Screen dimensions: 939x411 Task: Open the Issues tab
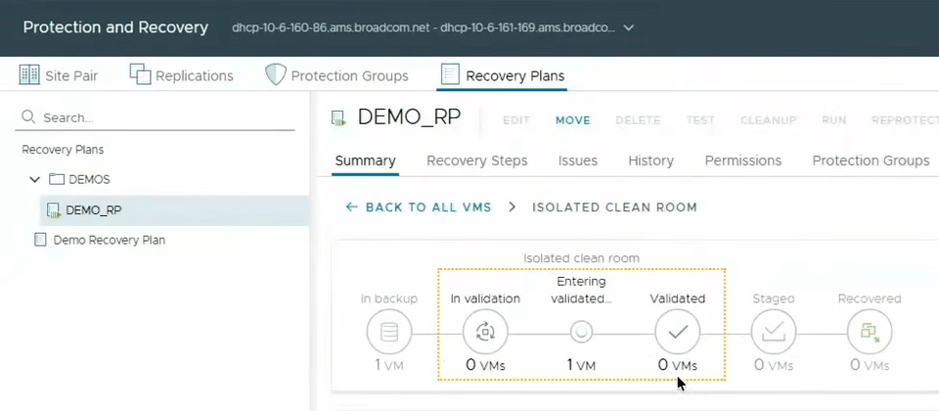click(x=578, y=160)
